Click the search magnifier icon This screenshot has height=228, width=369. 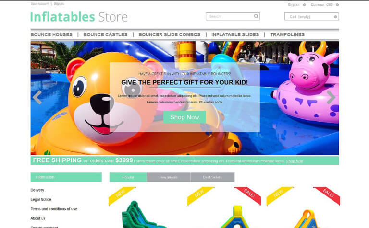(x=256, y=16)
